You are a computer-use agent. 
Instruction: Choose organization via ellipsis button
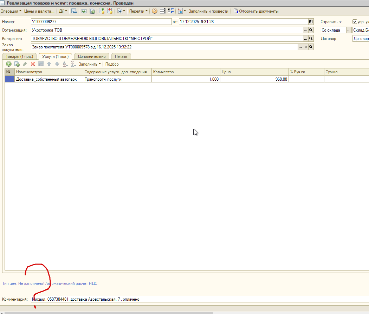click(x=305, y=30)
